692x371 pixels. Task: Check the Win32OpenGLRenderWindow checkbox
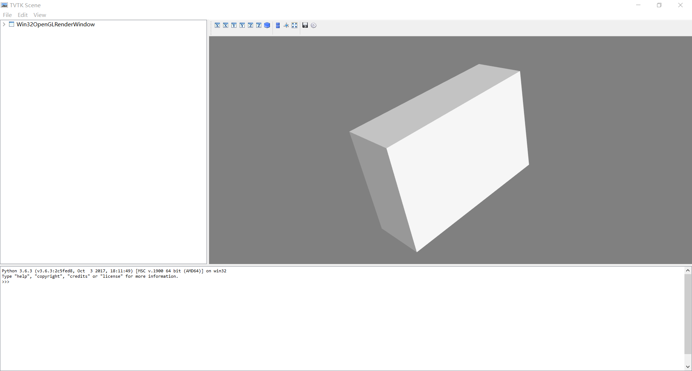[x=11, y=24]
